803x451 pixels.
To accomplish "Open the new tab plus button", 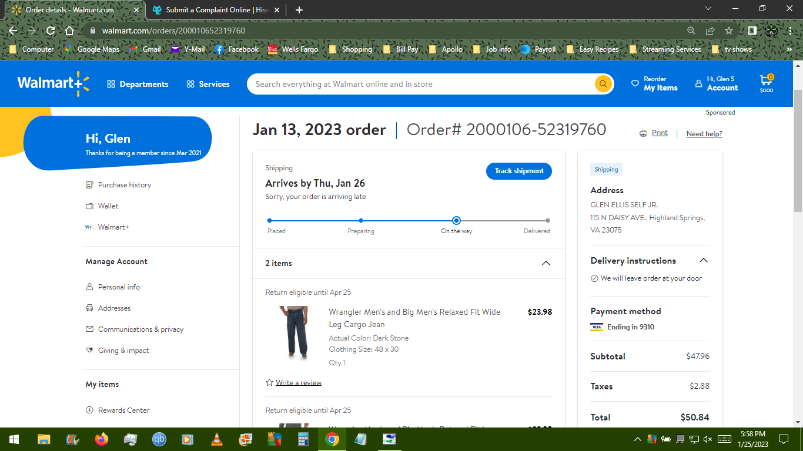I will [299, 10].
